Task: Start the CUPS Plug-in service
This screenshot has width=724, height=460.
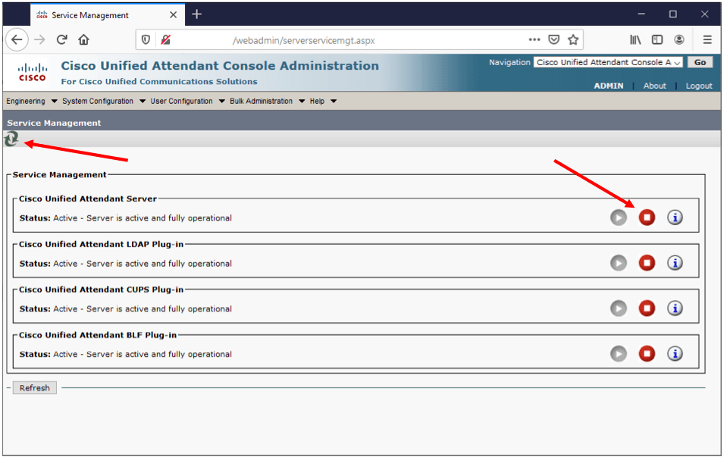Action: pyautogui.click(x=619, y=308)
